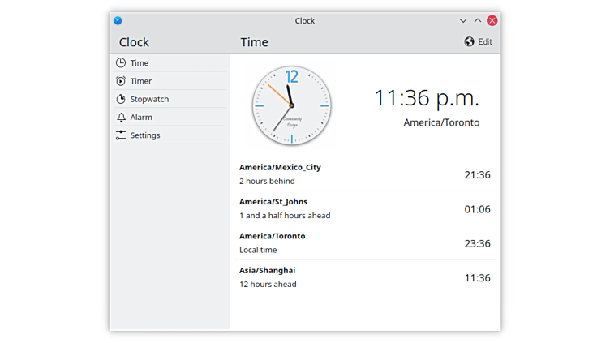Image resolution: width=610 pixels, height=343 pixels.
Task: Select the Asia/Shanghai time zone row
Action: click(x=364, y=277)
